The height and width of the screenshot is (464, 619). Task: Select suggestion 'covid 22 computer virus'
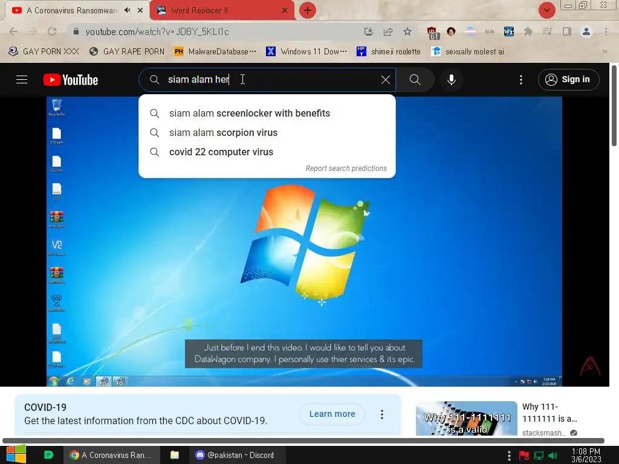point(267,152)
